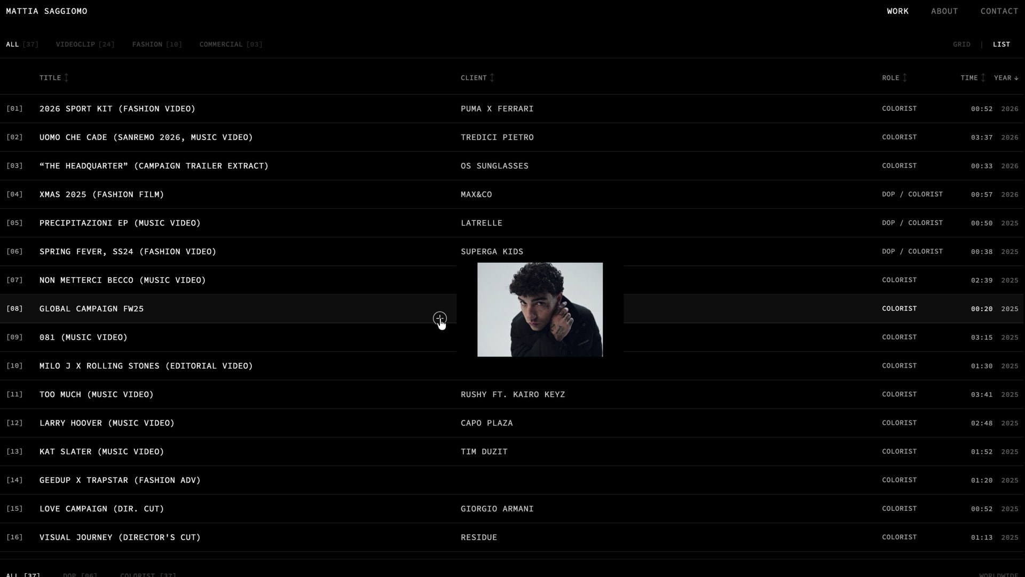Switch to Grid view

(x=961, y=44)
